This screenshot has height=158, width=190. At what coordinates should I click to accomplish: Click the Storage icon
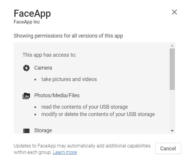[26, 131]
